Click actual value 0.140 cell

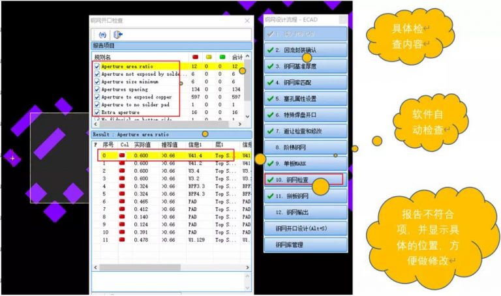(x=141, y=217)
